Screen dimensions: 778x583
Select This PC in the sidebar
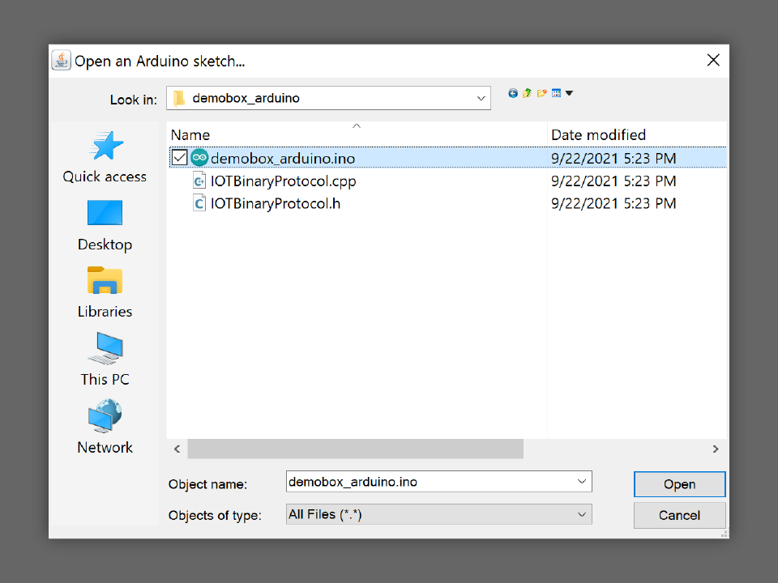(105, 360)
